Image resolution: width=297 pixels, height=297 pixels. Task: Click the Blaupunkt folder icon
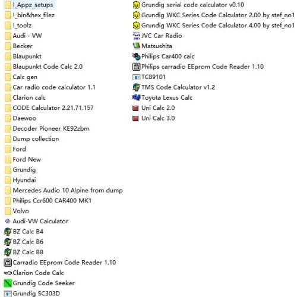click(x=8, y=56)
